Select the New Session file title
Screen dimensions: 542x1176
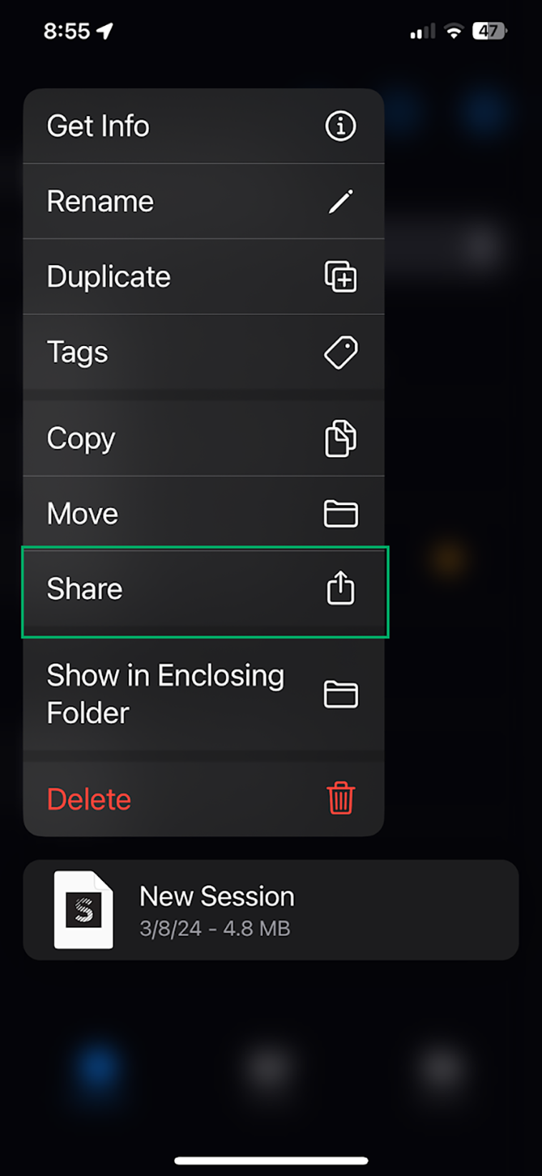point(217,896)
